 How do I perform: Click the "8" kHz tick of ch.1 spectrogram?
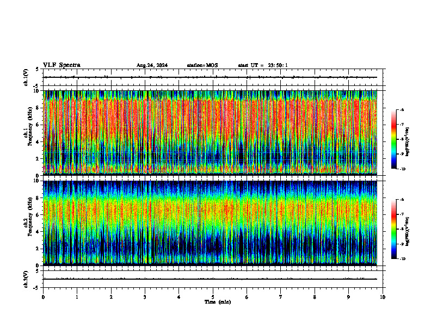coord(37,108)
